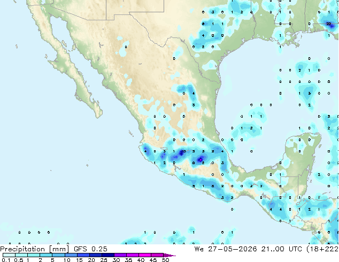Click the legend label '40'

141,260
